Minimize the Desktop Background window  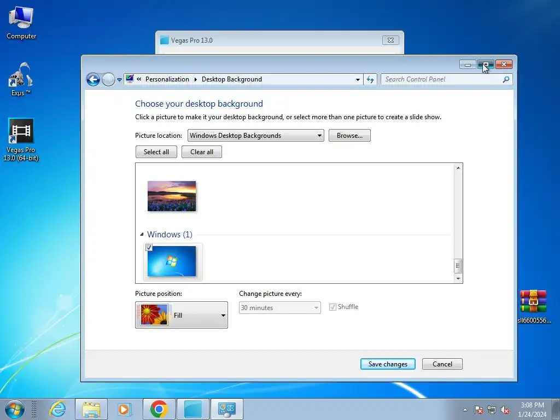(x=468, y=65)
